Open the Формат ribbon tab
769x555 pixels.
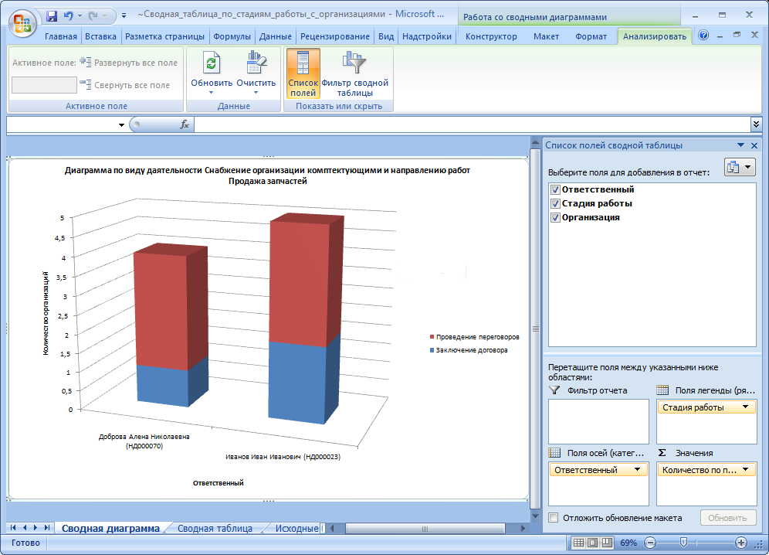pyautogui.click(x=591, y=36)
